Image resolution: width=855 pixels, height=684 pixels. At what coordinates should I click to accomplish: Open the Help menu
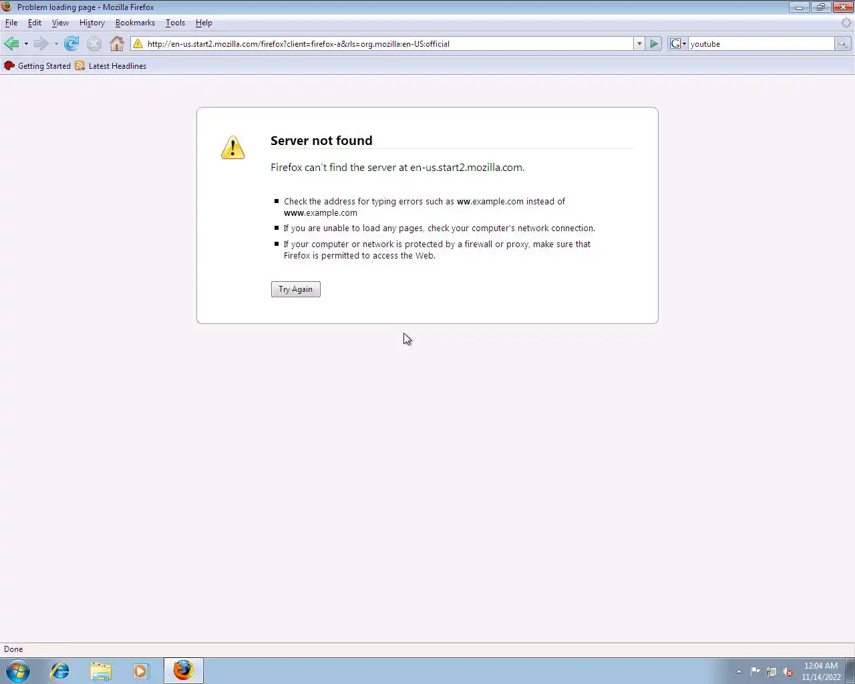click(204, 23)
